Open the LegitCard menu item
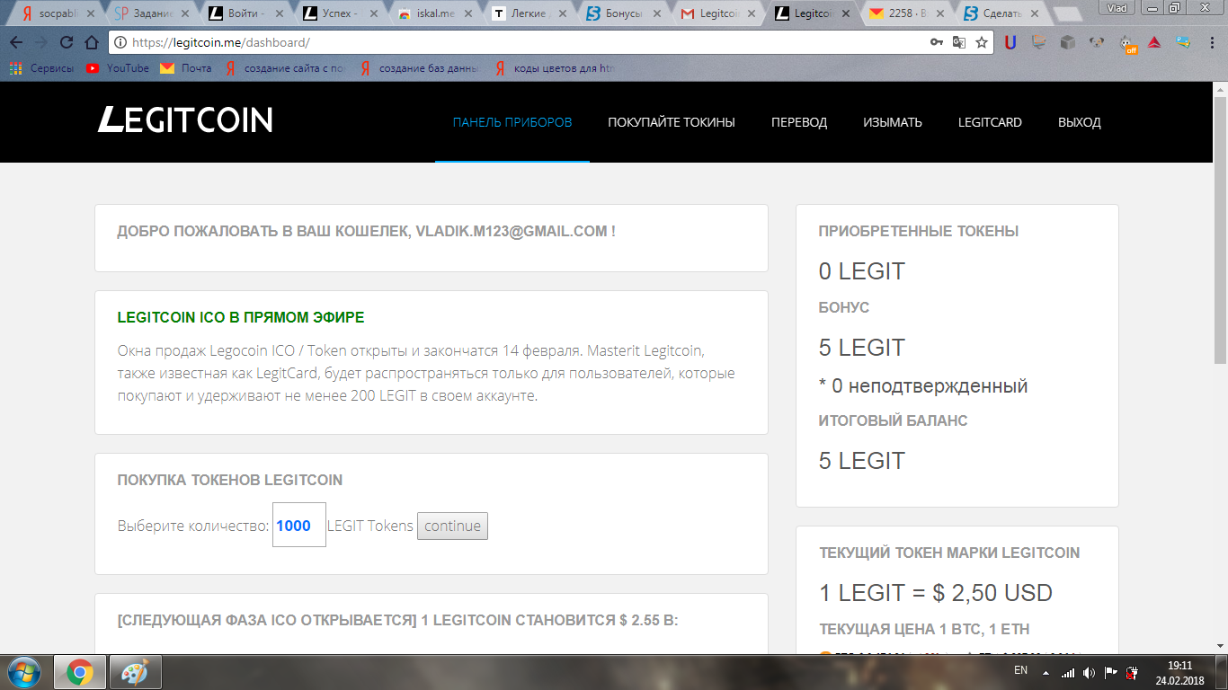The height and width of the screenshot is (690, 1228). pos(990,122)
